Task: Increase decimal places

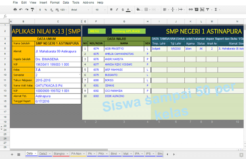Action: (x=57, y=10)
